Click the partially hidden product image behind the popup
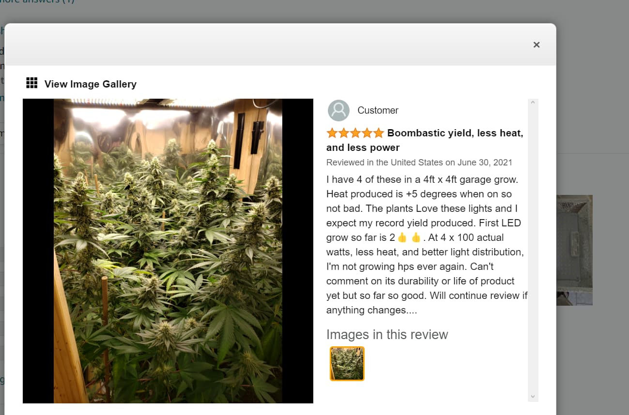The image size is (629, 415). pyautogui.click(x=574, y=250)
